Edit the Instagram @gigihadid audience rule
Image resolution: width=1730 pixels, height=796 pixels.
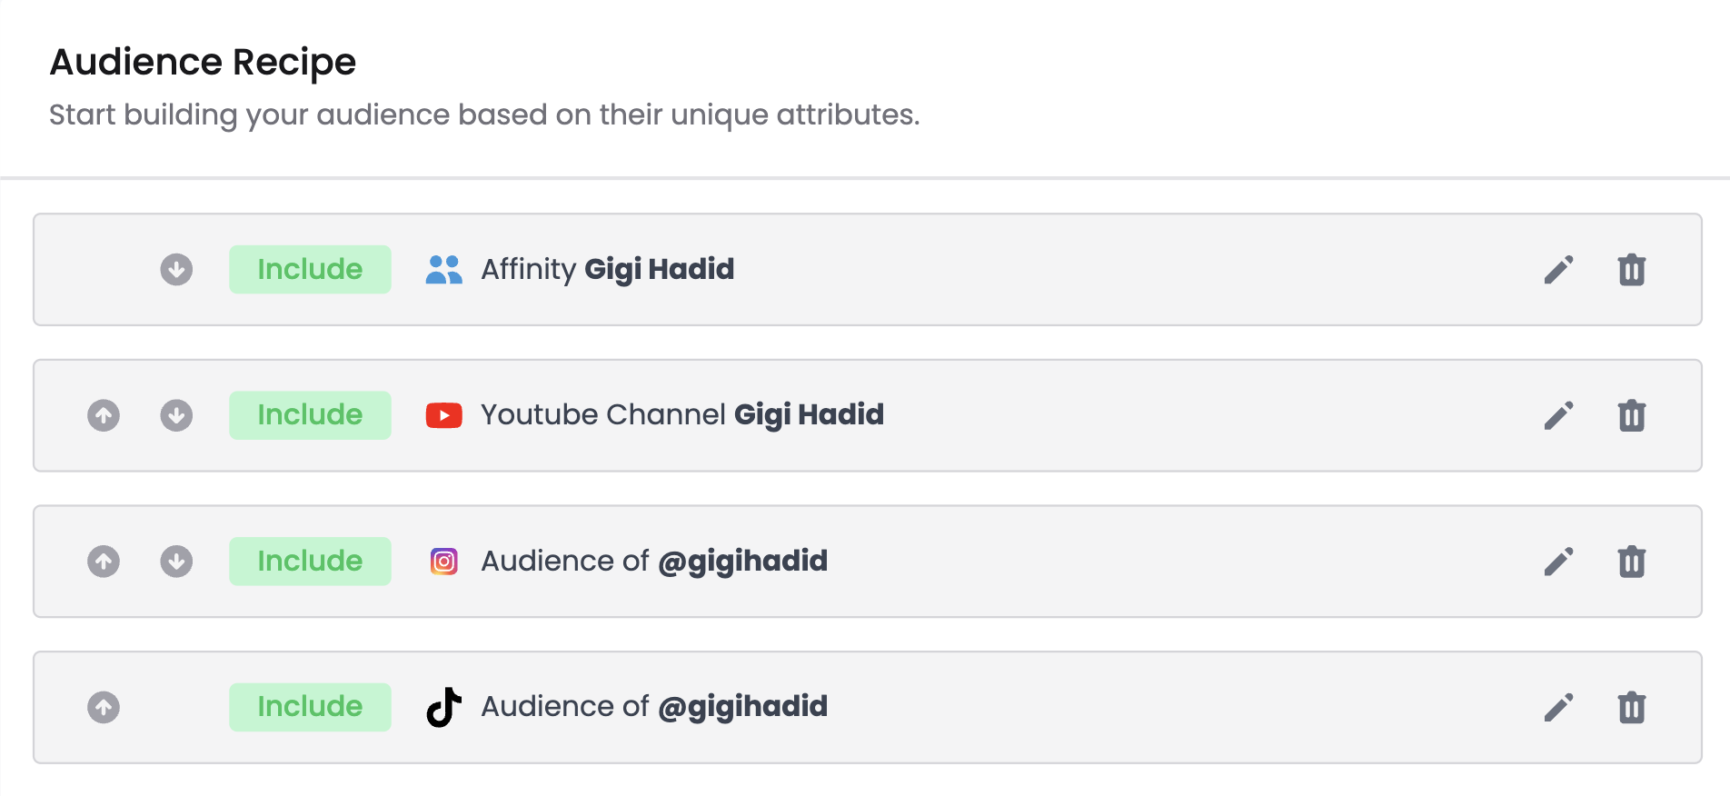click(x=1558, y=562)
